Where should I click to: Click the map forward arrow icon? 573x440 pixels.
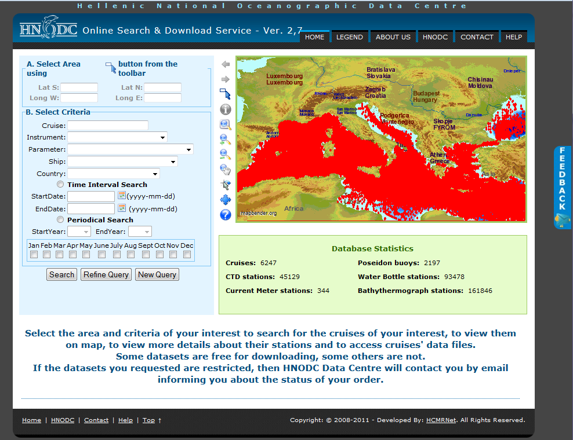(226, 79)
